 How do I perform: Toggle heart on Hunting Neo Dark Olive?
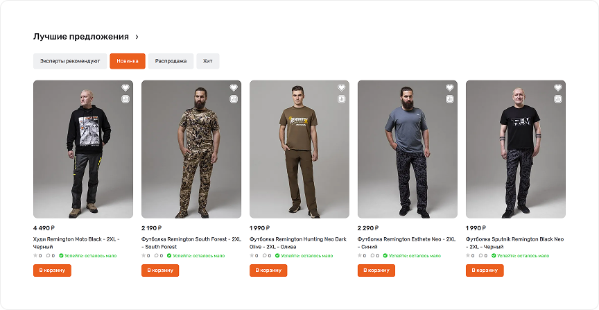pyautogui.click(x=342, y=88)
